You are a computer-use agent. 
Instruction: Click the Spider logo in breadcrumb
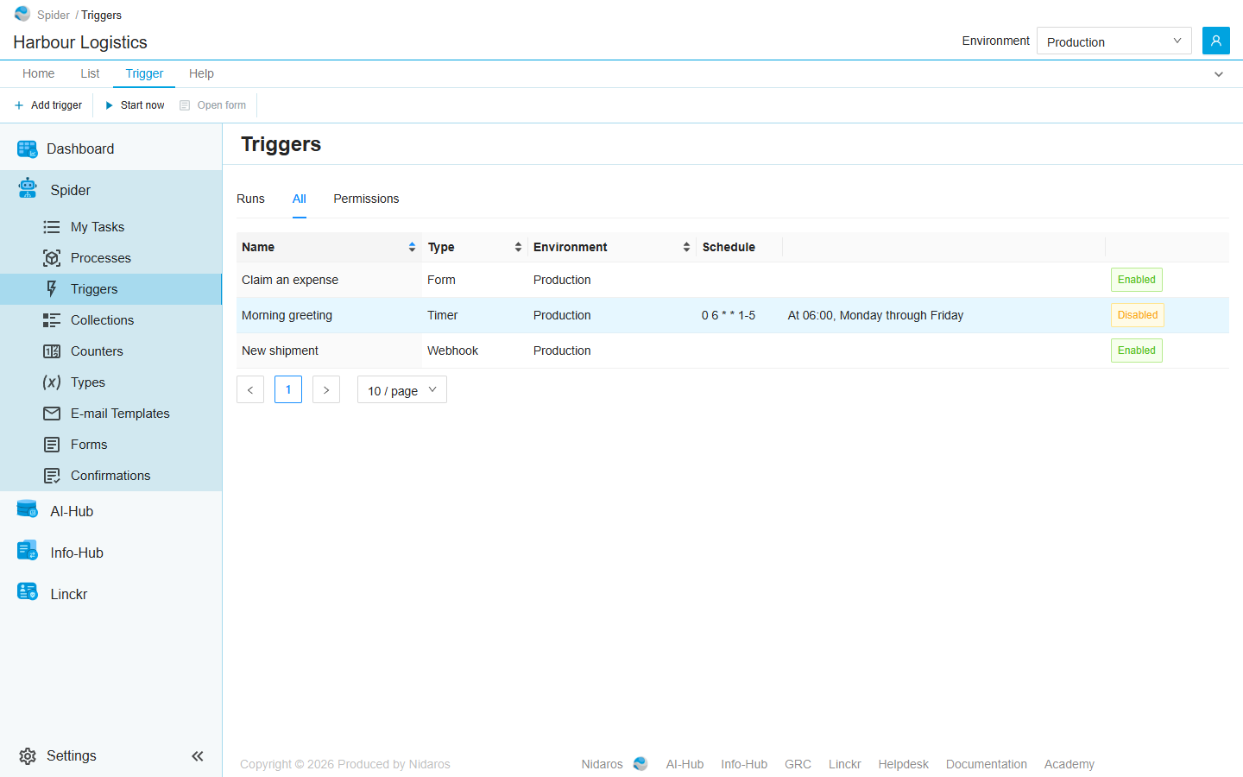(22, 14)
